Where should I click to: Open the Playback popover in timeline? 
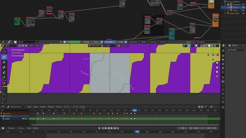pyautogui.click(x=12, y=128)
